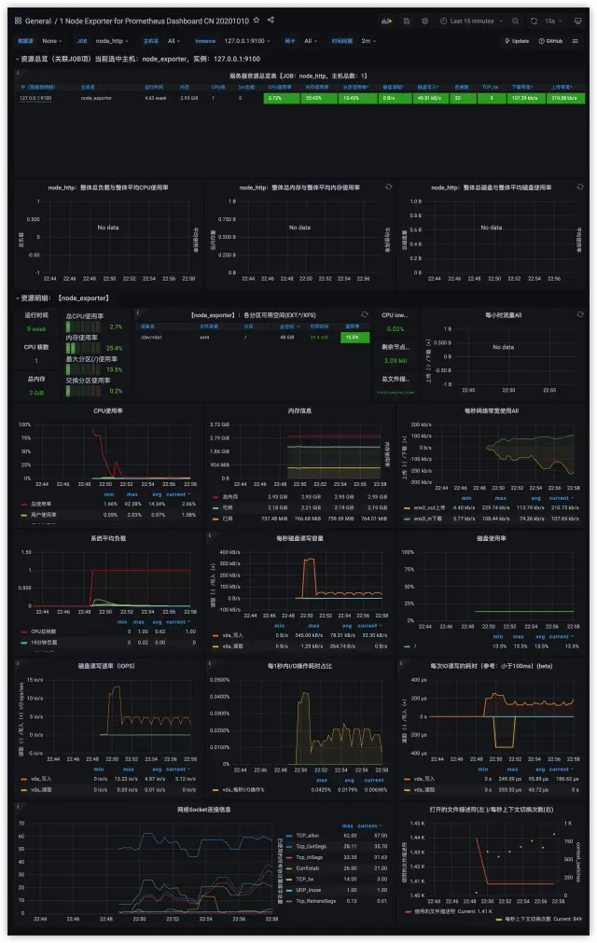Click the share dashboard icon

click(x=271, y=20)
